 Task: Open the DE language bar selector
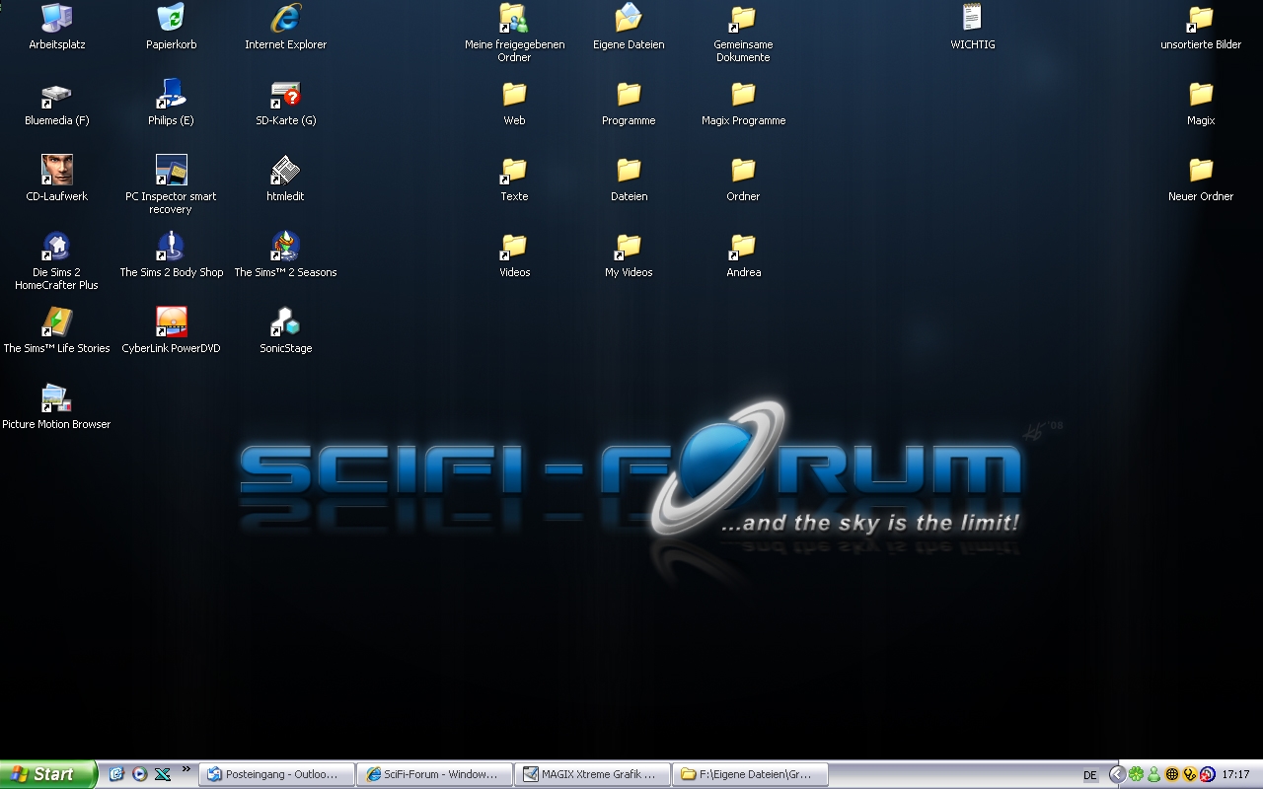click(x=1089, y=775)
